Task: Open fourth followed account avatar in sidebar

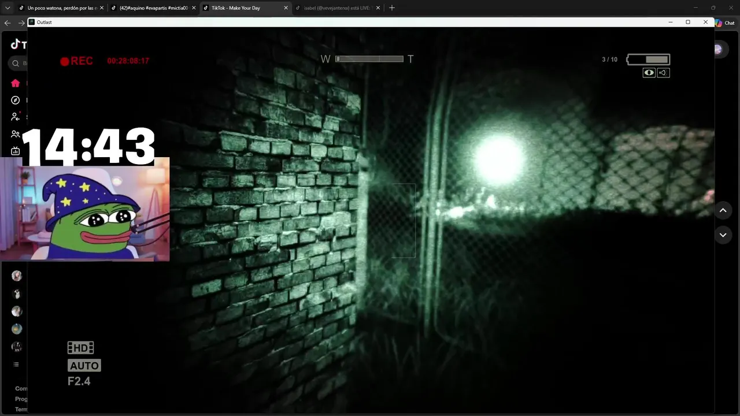Action: [17, 329]
